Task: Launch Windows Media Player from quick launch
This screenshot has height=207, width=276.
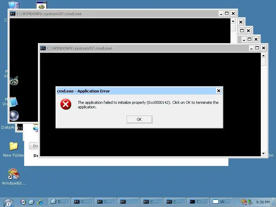Action: [23, 202]
